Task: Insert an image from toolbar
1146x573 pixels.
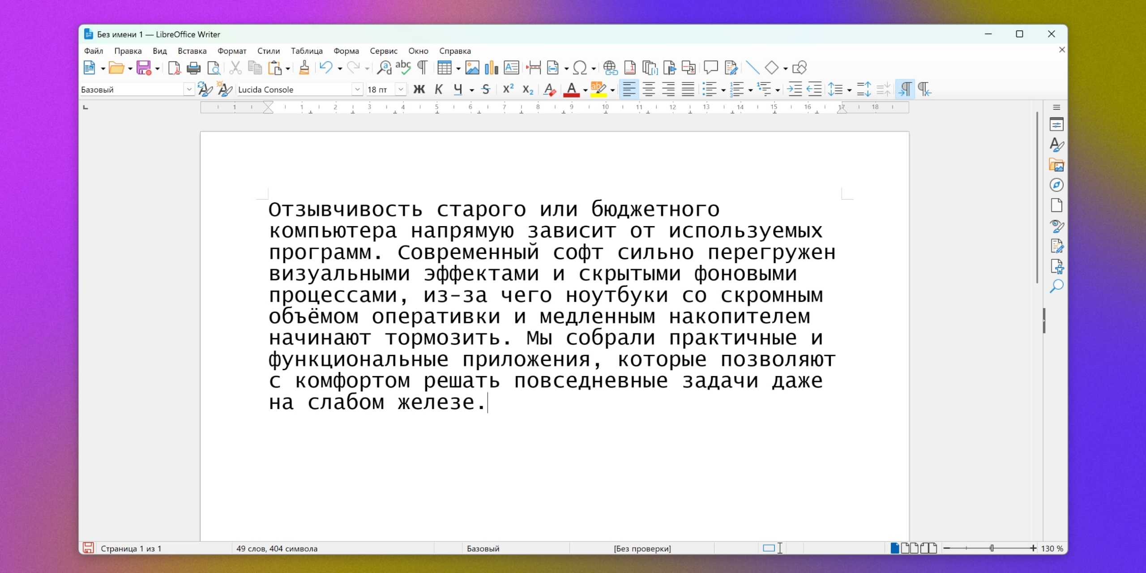Action: pyautogui.click(x=472, y=68)
